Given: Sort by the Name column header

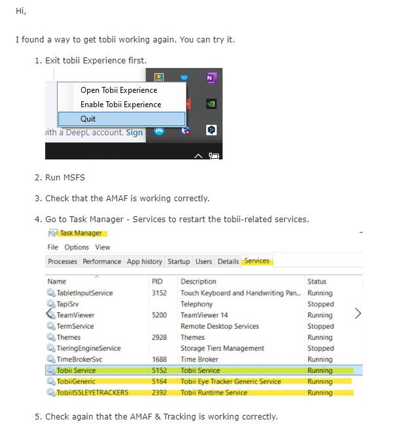Looking at the screenshot, I should click(x=56, y=282).
